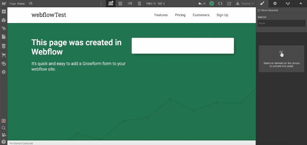Click the Selector input field
The image size is (307, 145).
tap(281, 23)
